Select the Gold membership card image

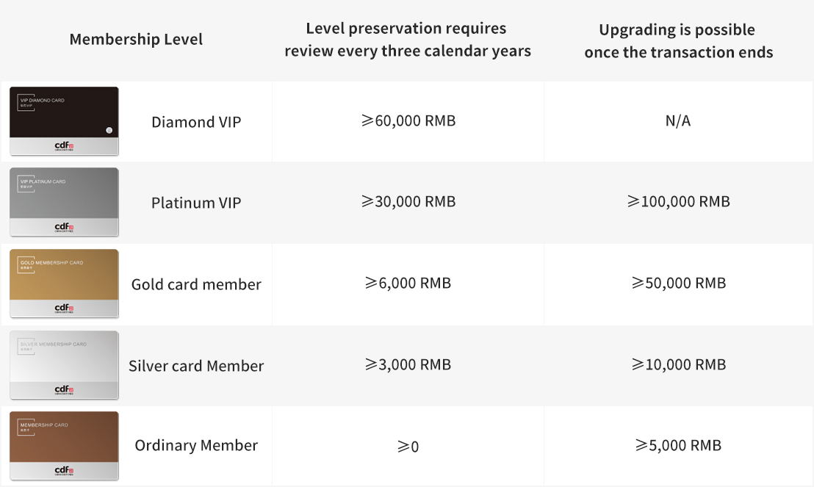[64, 284]
